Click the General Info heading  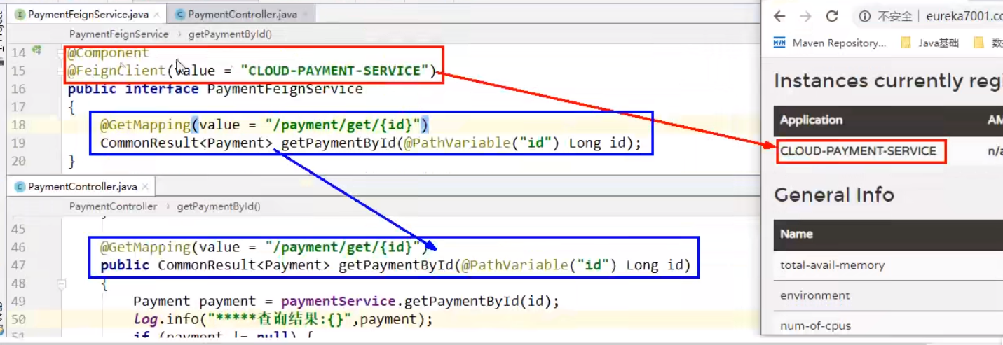(x=834, y=195)
